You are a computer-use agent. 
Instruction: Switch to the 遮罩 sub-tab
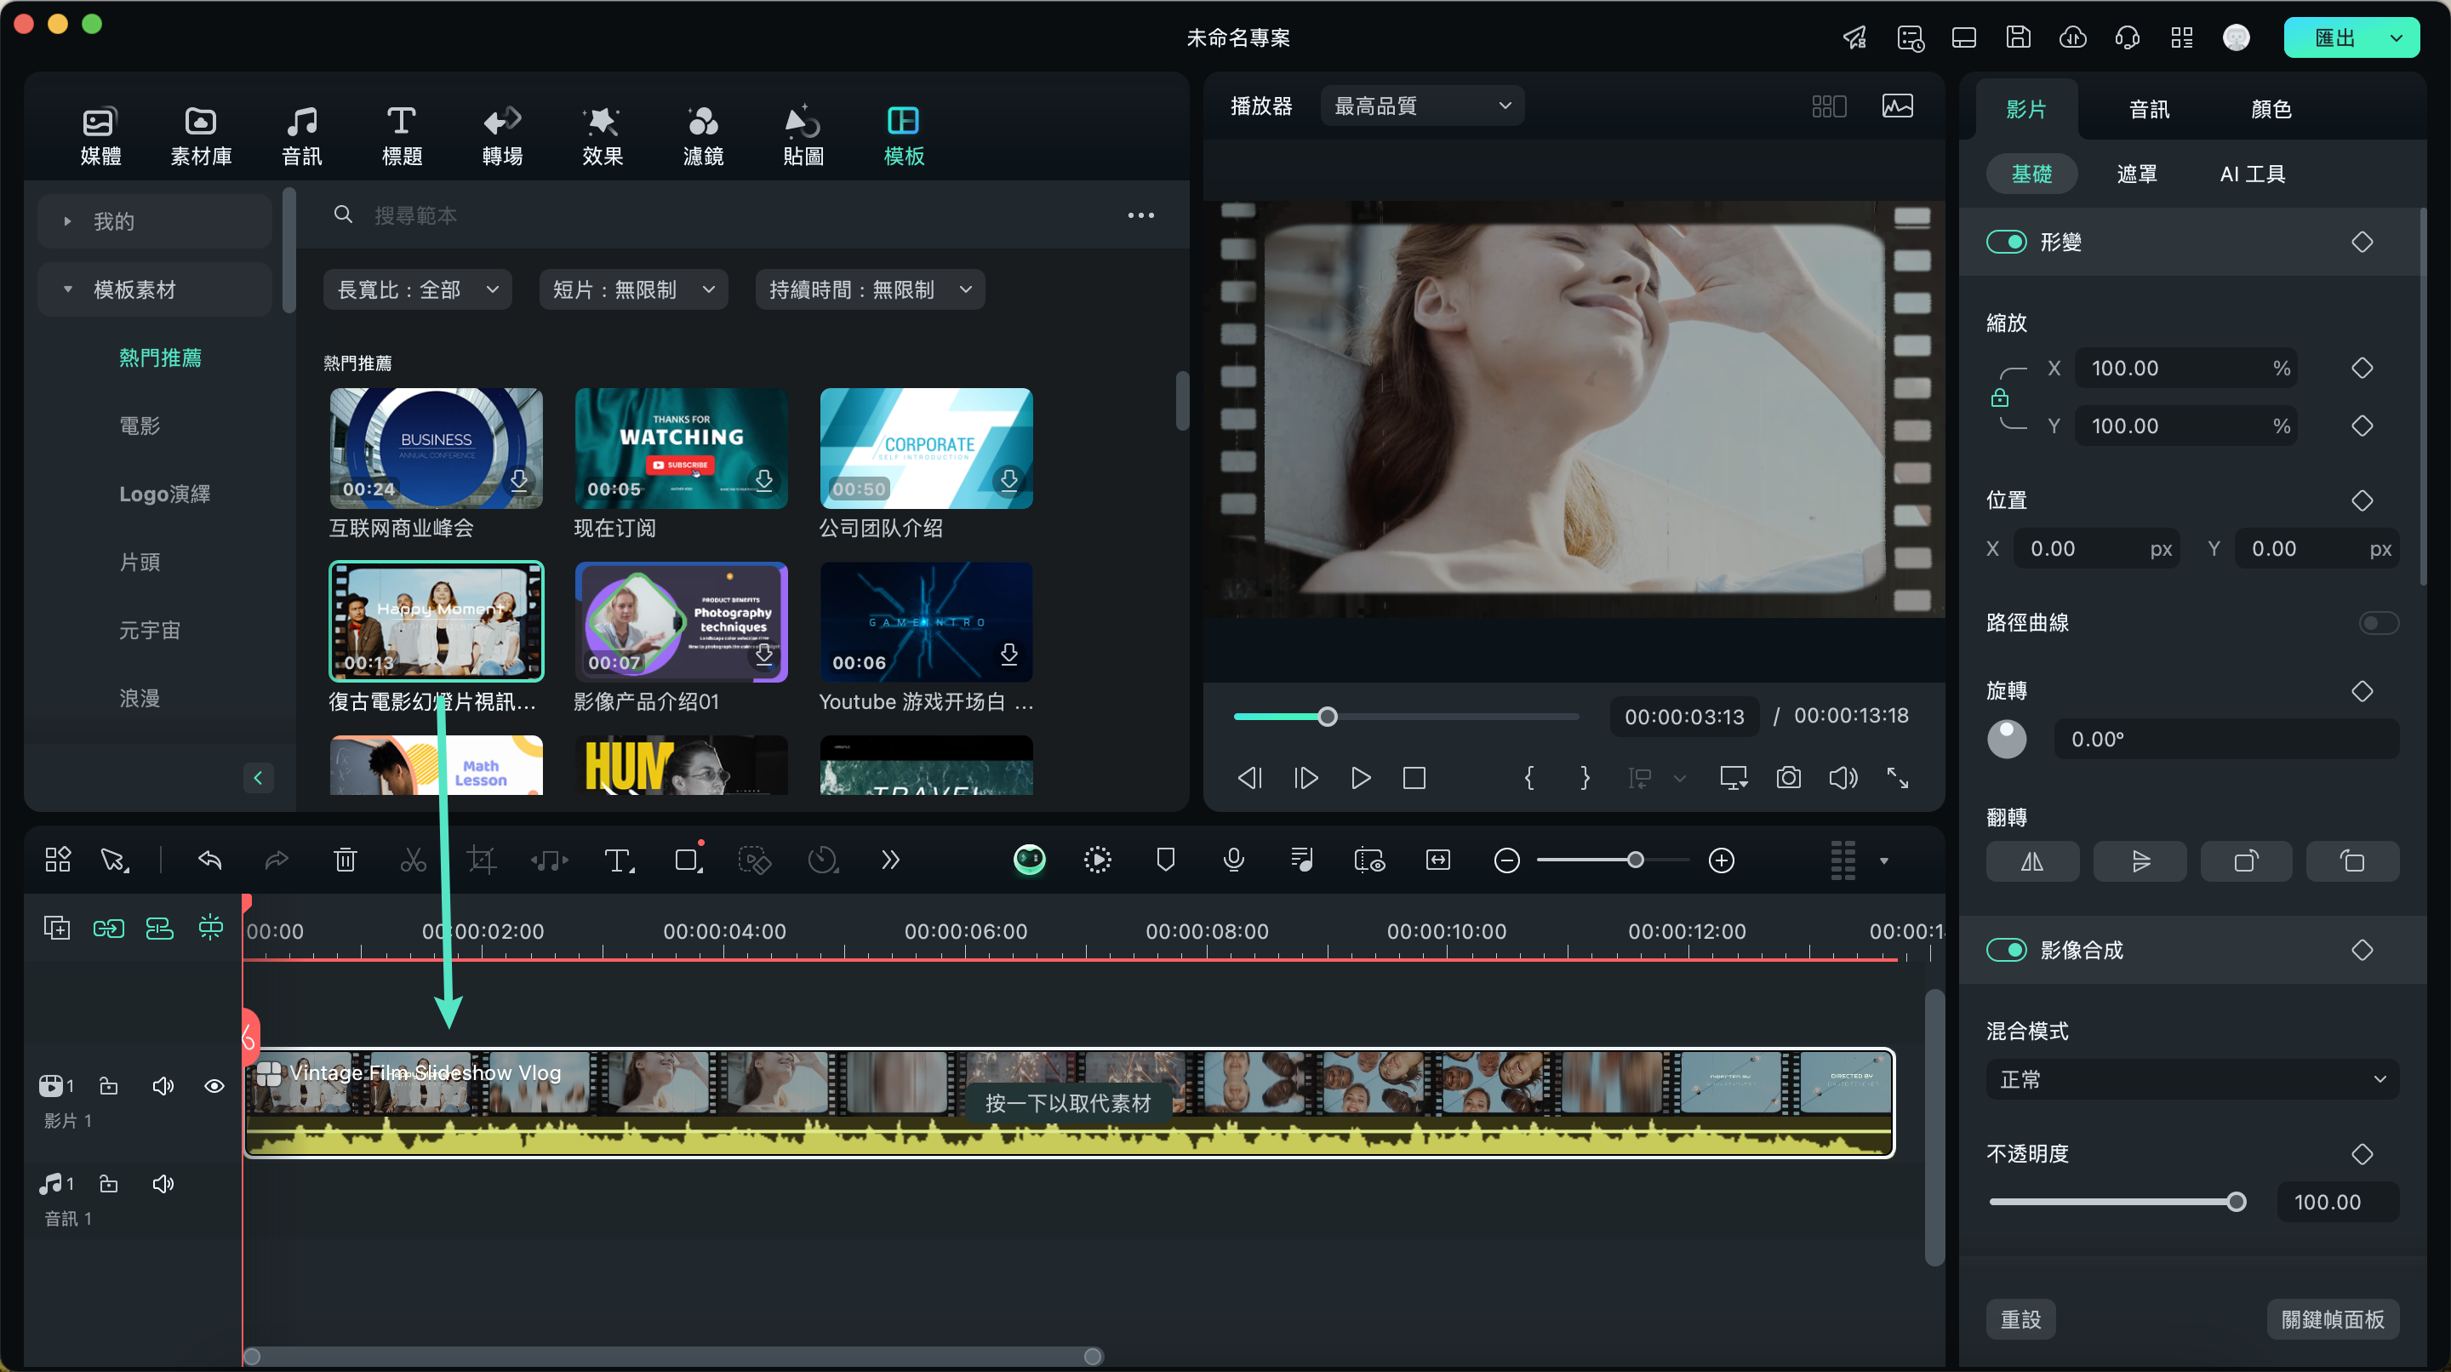[x=2137, y=174]
